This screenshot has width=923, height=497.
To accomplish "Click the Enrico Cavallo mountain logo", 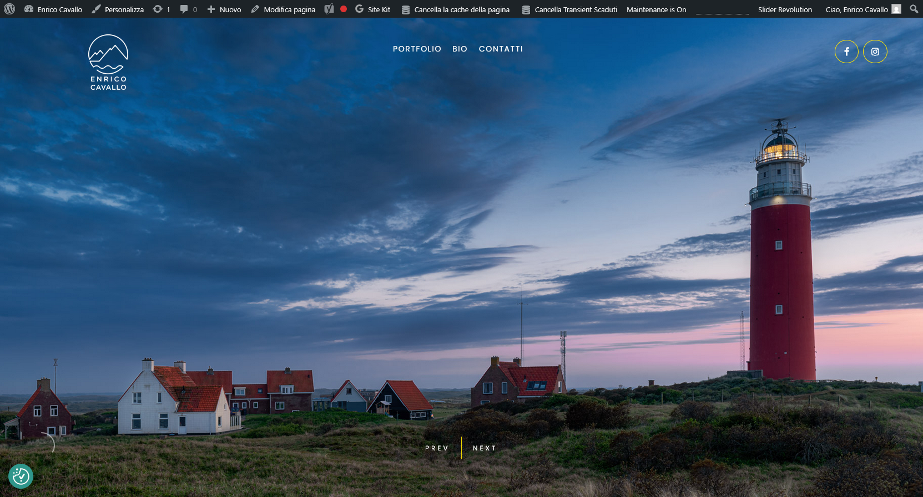I will (x=108, y=62).
